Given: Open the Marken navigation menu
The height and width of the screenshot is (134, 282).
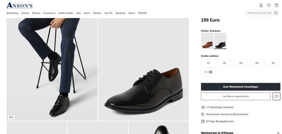Looking at the screenshot, I should click(x=97, y=13).
